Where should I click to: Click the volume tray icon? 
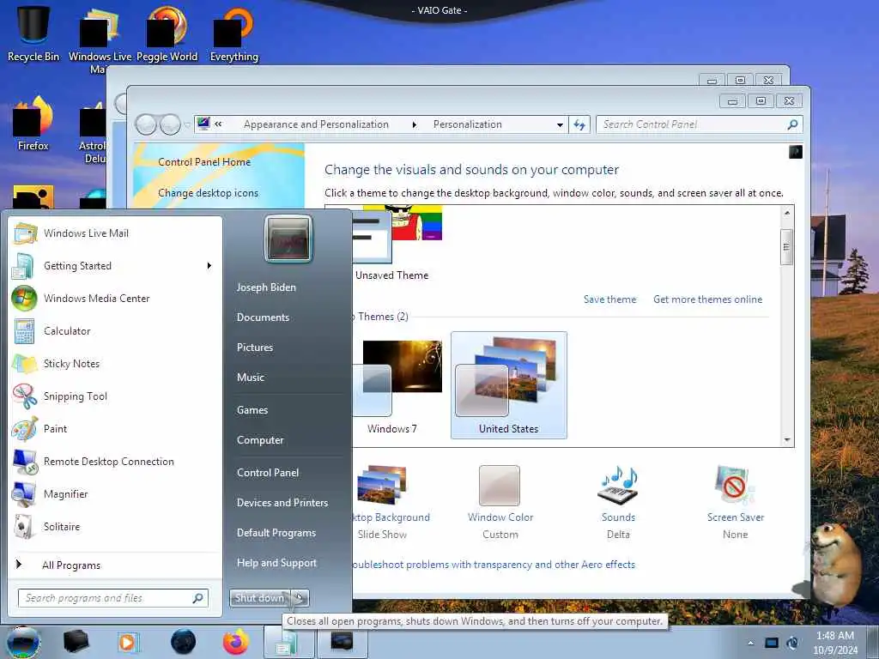tap(792, 643)
